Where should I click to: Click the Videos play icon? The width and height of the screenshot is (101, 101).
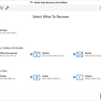click(x=80, y=77)
